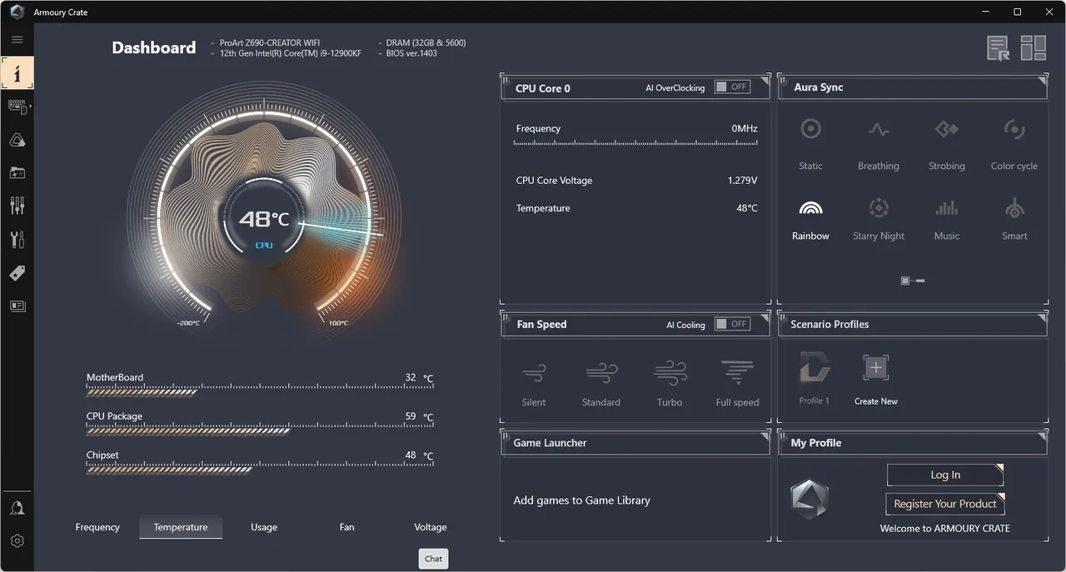Expand the My Profile panel corner arrow

1042,436
